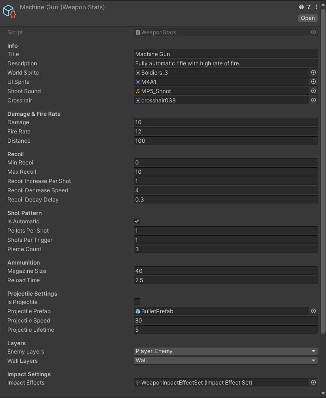
Task: Enable the Is Projectile checkbox
Action: click(x=137, y=302)
